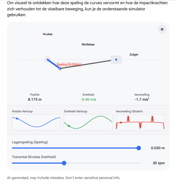Click the piston block next to Zuiger
Screen dimensions: 176x184
116,60
